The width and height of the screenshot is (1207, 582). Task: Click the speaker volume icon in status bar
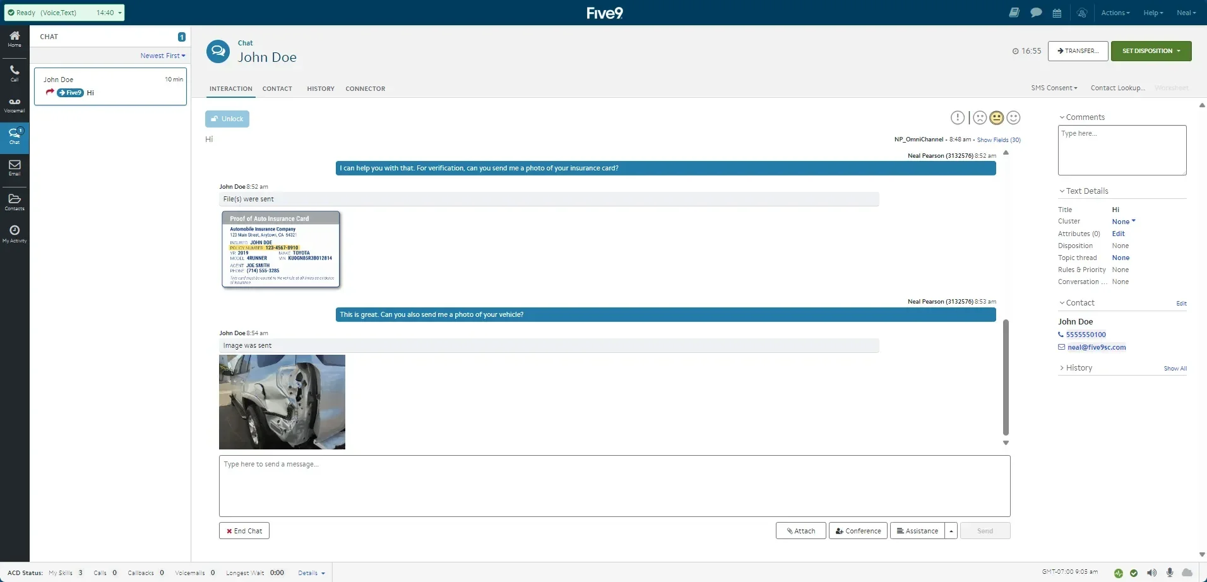point(1151,573)
